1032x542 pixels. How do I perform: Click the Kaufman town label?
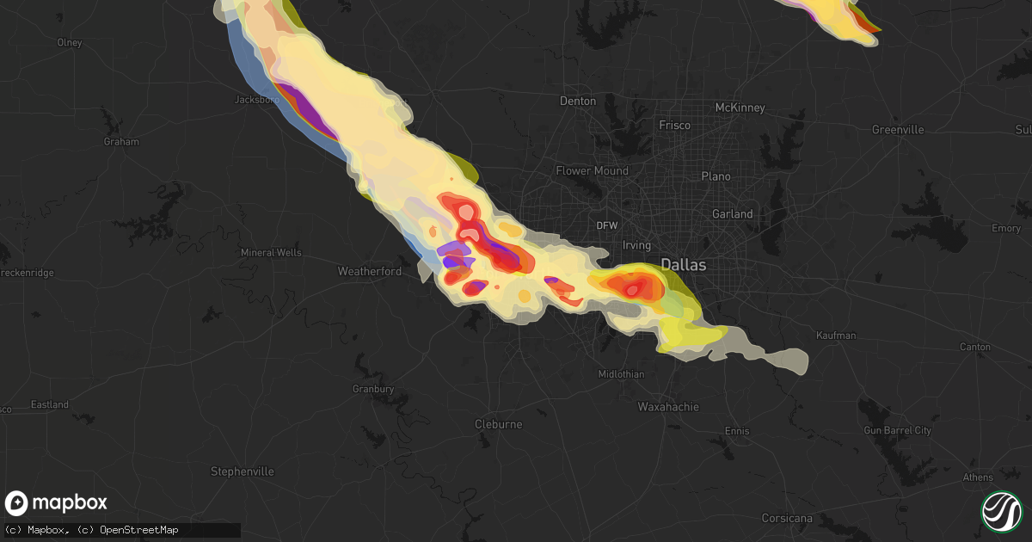[837, 336]
